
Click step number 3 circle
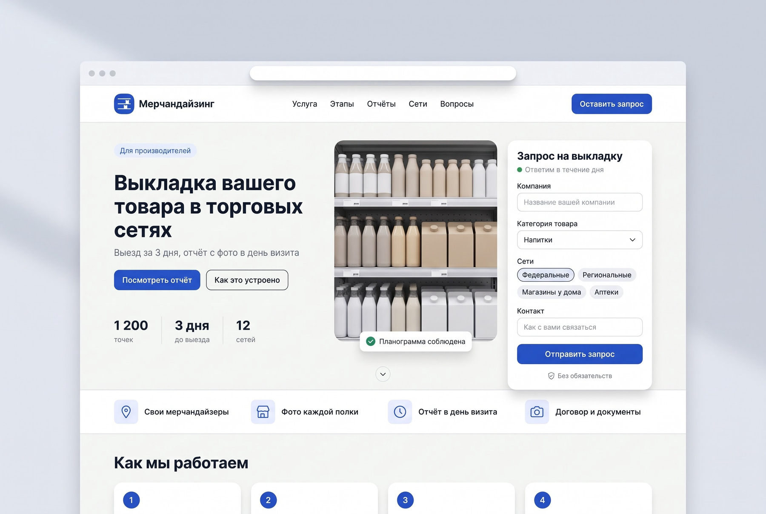(x=405, y=500)
